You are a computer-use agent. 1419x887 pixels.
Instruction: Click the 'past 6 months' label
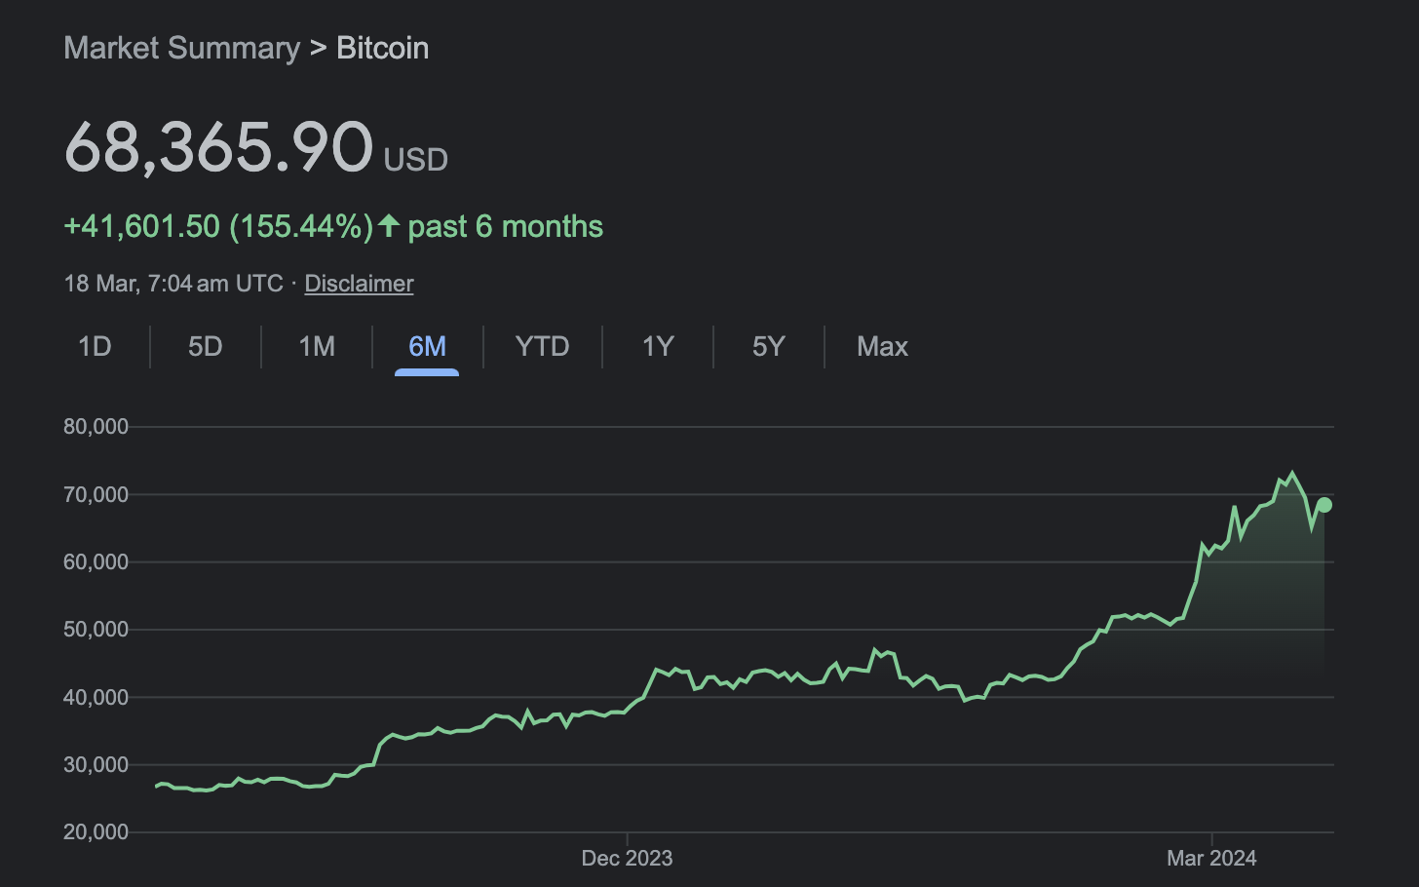[505, 226]
